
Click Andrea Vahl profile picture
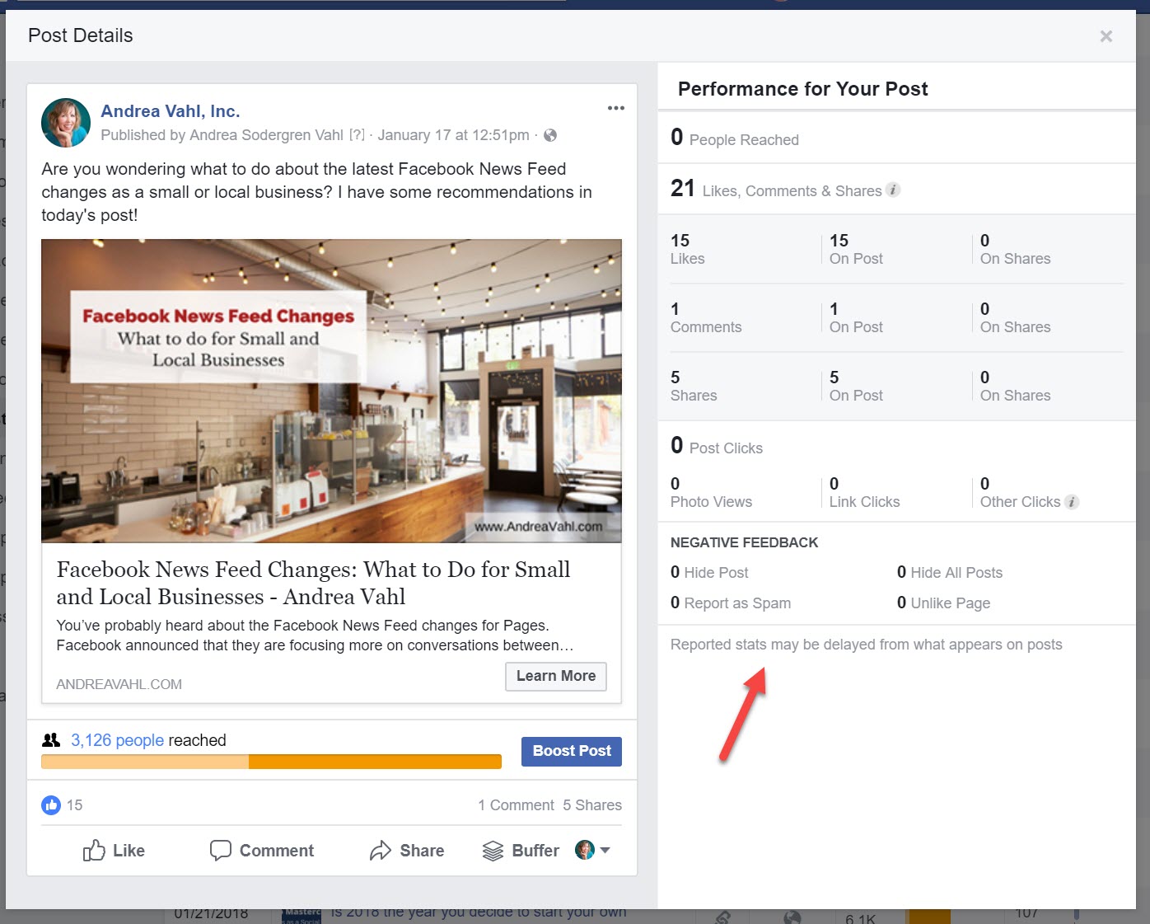66,123
